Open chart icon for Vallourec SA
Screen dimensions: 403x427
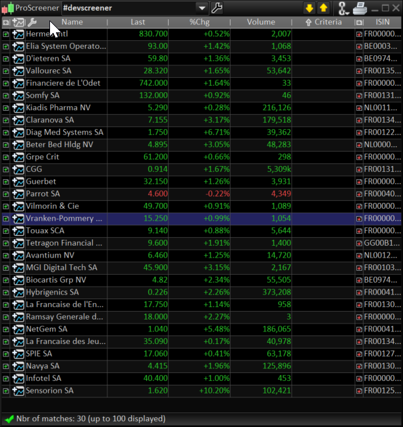coord(18,71)
